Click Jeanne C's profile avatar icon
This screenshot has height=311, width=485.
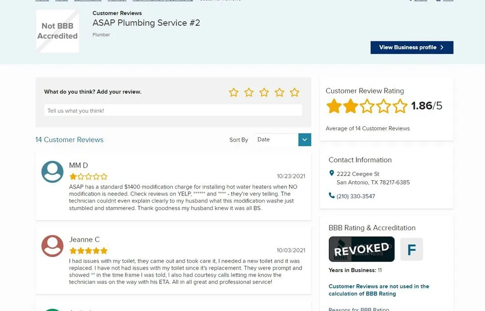coord(52,246)
